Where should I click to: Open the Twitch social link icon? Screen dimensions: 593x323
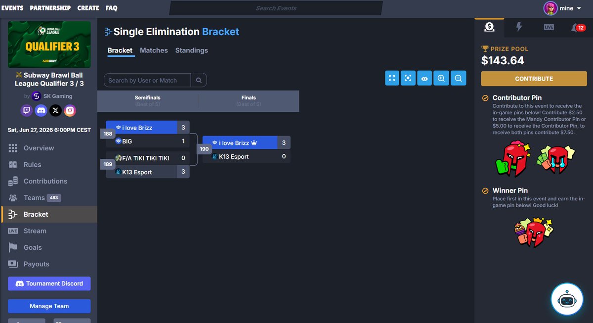click(27, 111)
